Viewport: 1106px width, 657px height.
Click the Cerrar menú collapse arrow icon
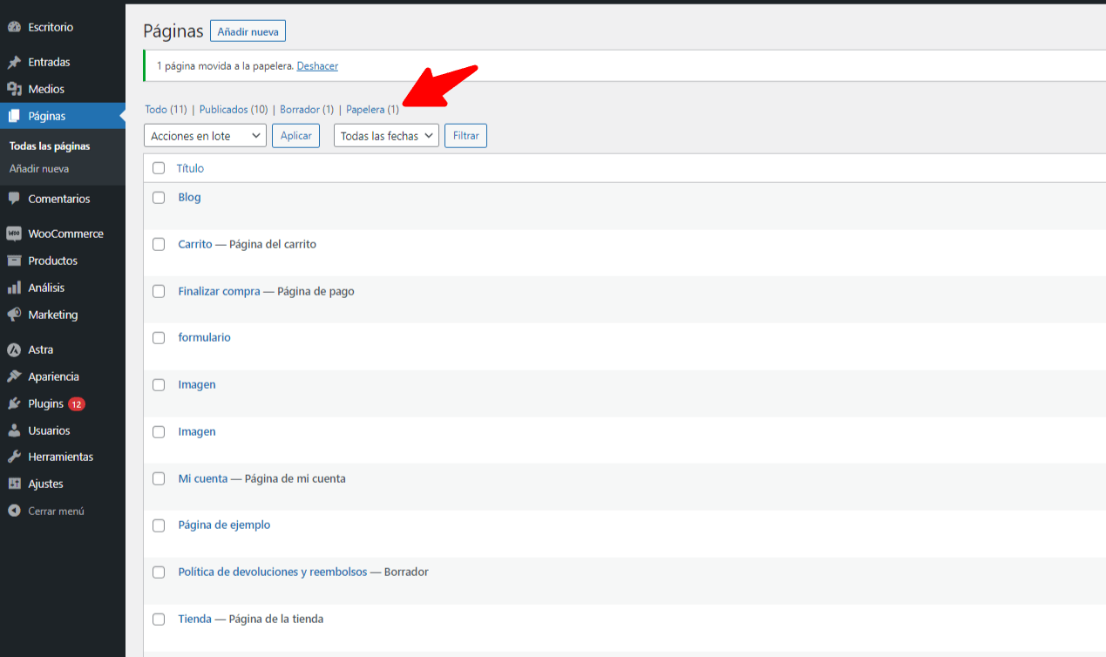tap(14, 511)
